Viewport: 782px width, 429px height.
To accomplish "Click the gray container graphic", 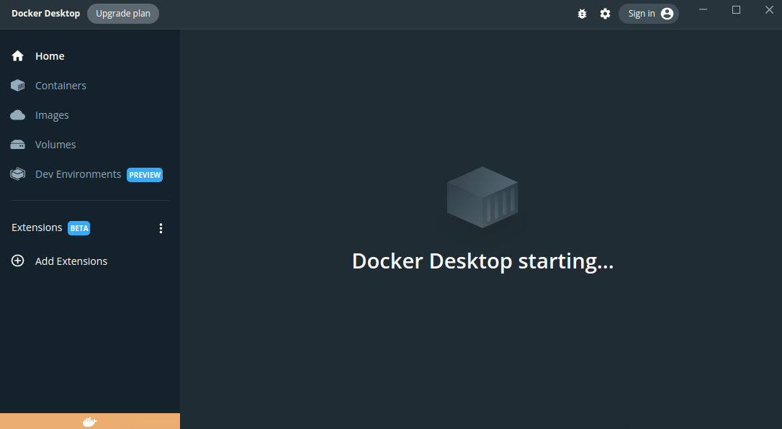I will tap(482, 197).
